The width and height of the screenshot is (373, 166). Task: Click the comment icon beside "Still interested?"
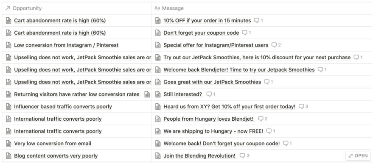(209, 94)
